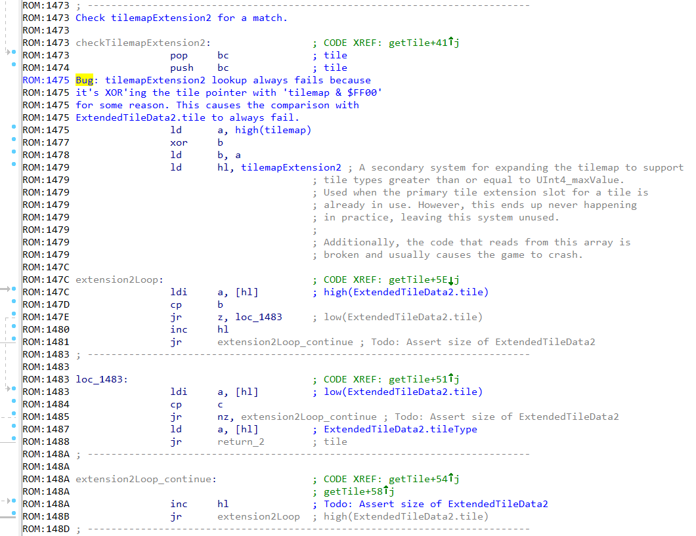Follow the 'getTile+54↑j' cross reference
Screen dimensions: 696x536
[x=424, y=480]
